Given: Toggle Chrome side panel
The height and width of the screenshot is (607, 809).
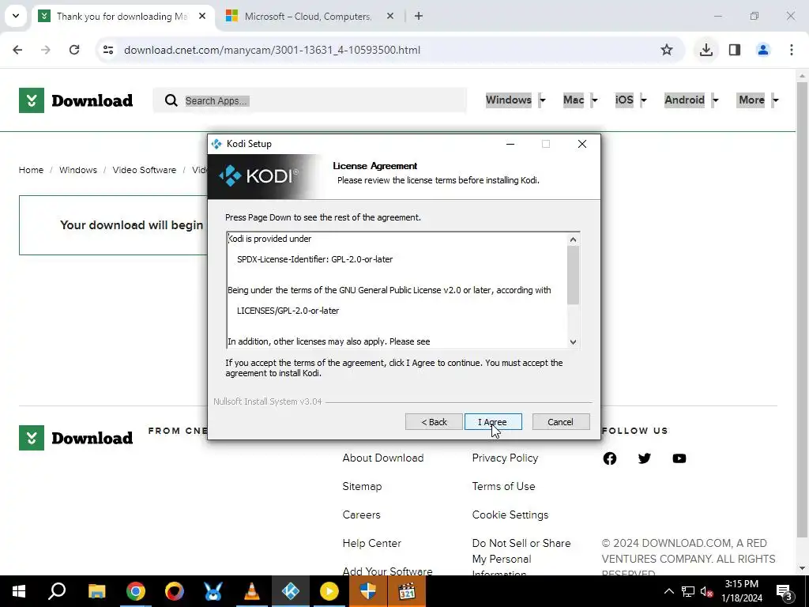Looking at the screenshot, I should [735, 50].
